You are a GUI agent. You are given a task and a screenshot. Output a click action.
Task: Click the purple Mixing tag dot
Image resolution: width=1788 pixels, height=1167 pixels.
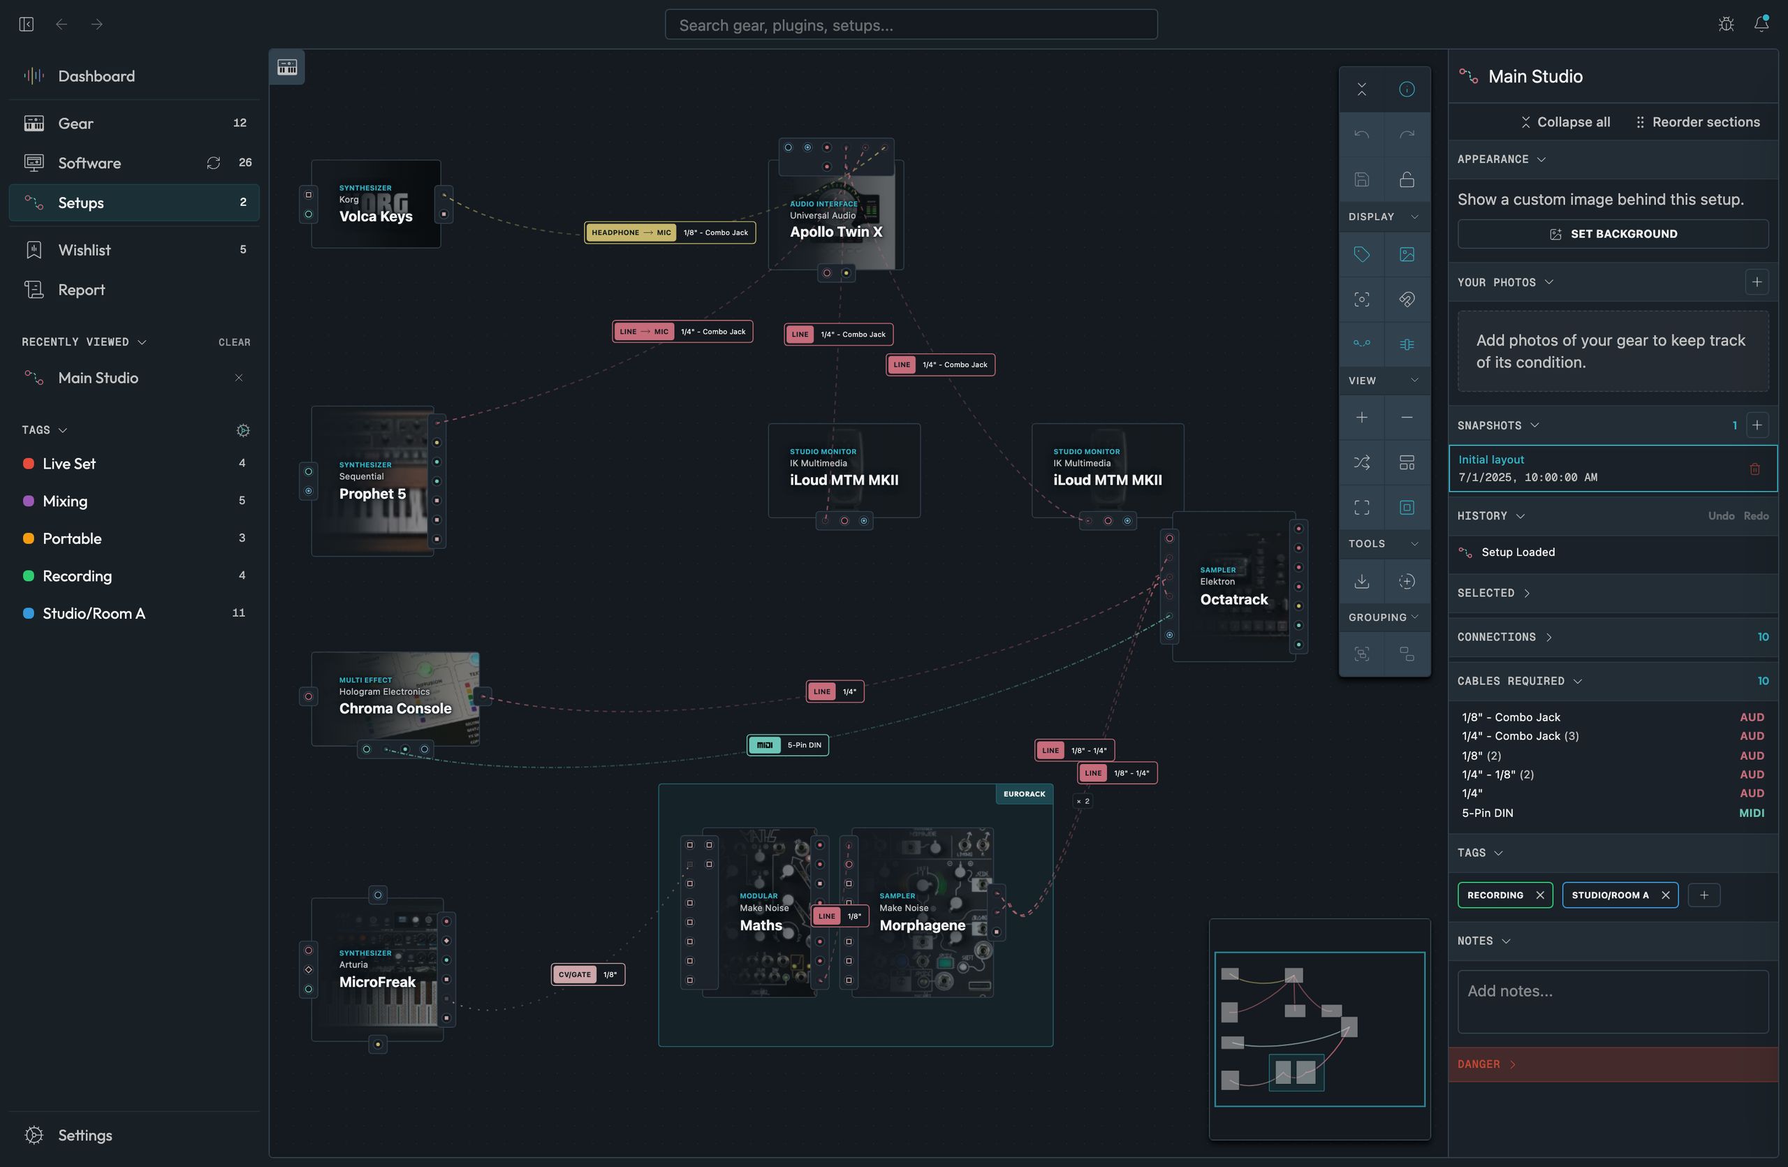(29, 501)
